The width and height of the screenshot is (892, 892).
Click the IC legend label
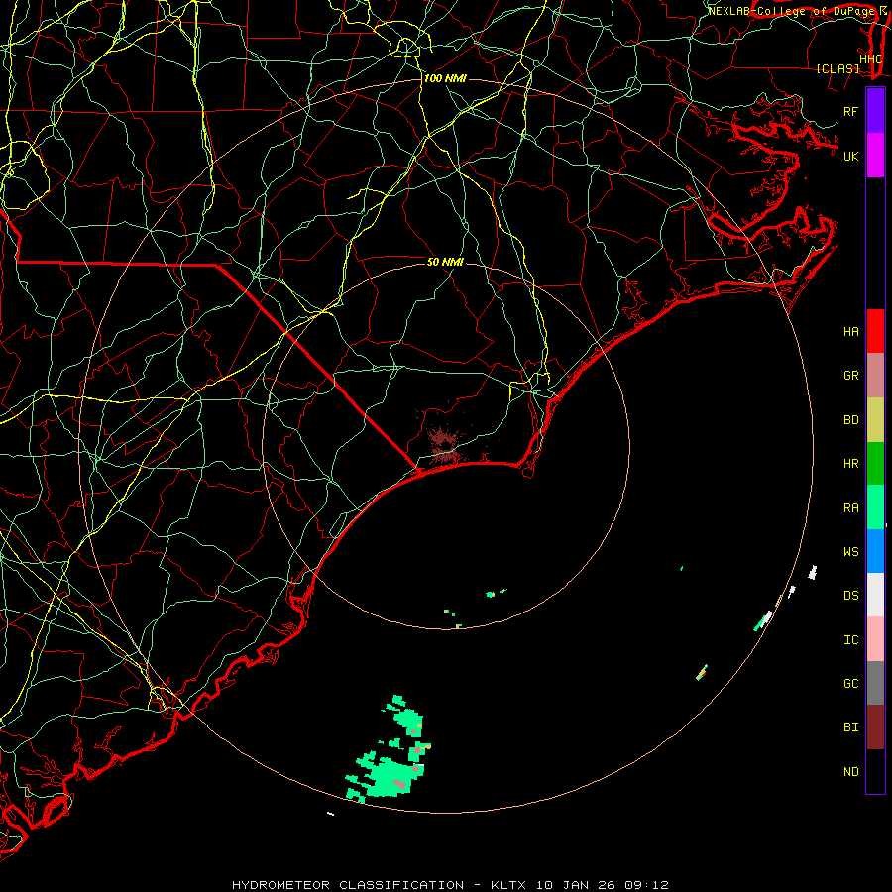pos(850,640)
